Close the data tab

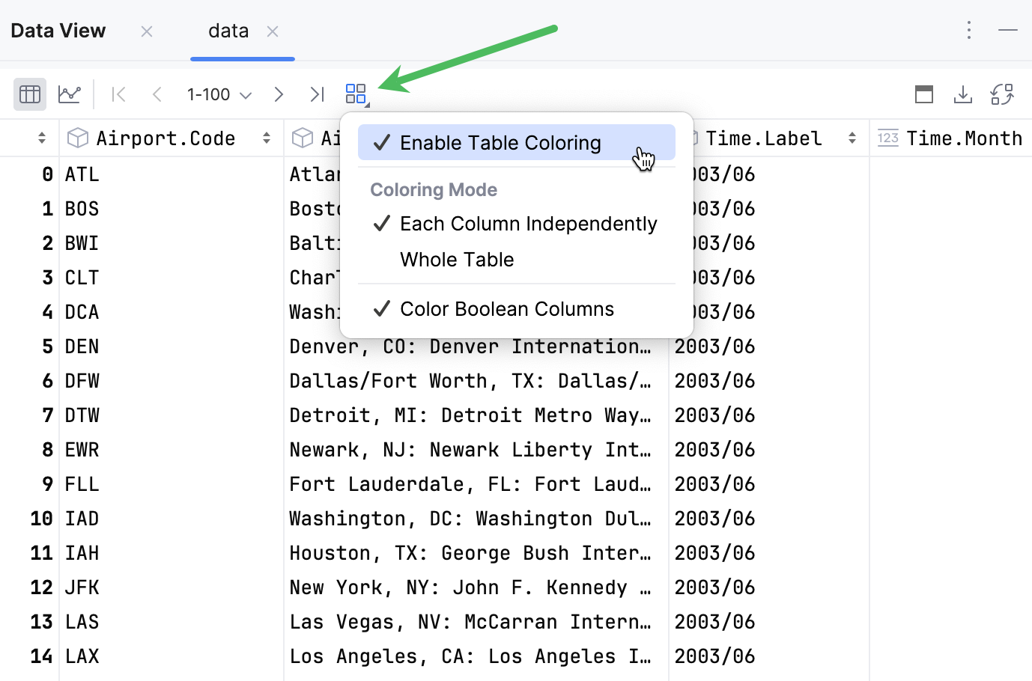click(x=273, y=31)
